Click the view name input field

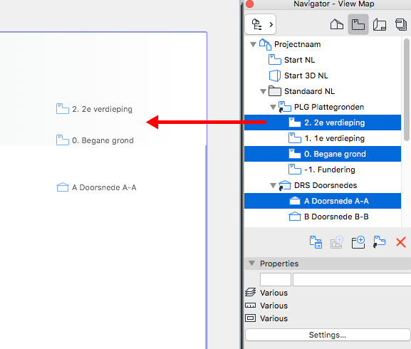(352, 280)
